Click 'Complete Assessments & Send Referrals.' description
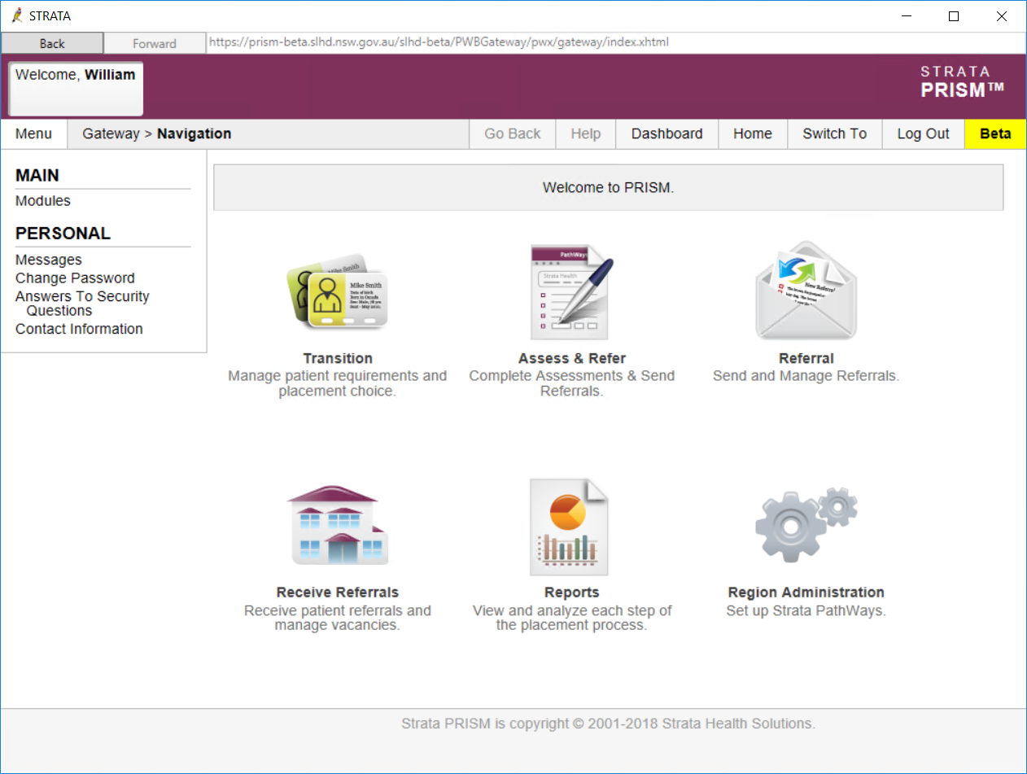 click(572, 383)
